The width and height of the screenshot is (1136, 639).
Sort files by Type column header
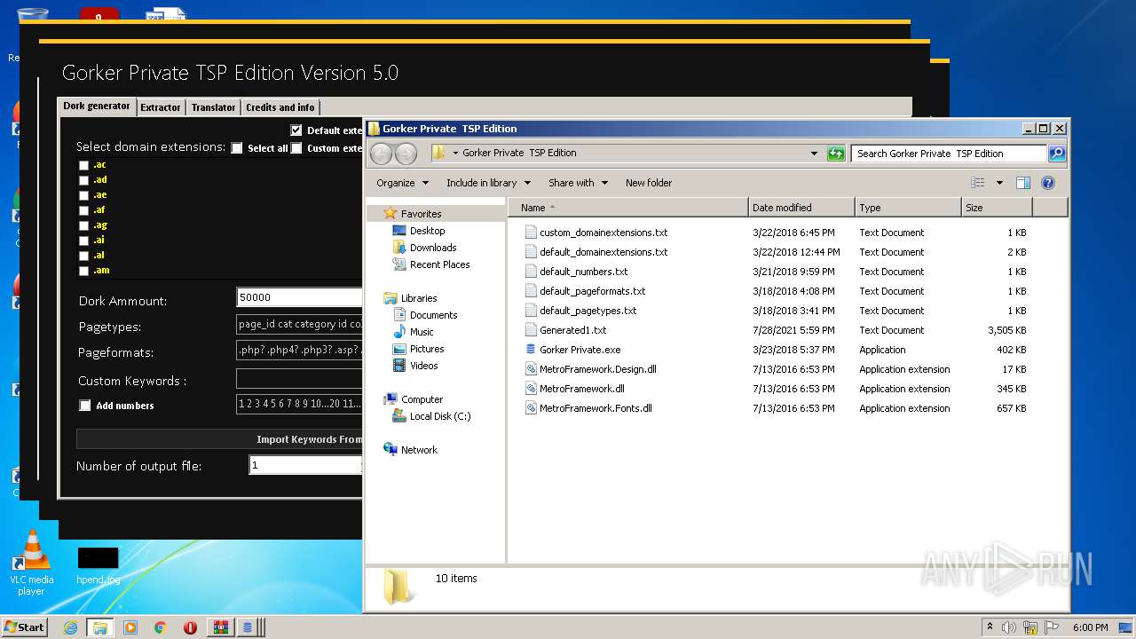point(908,208)
